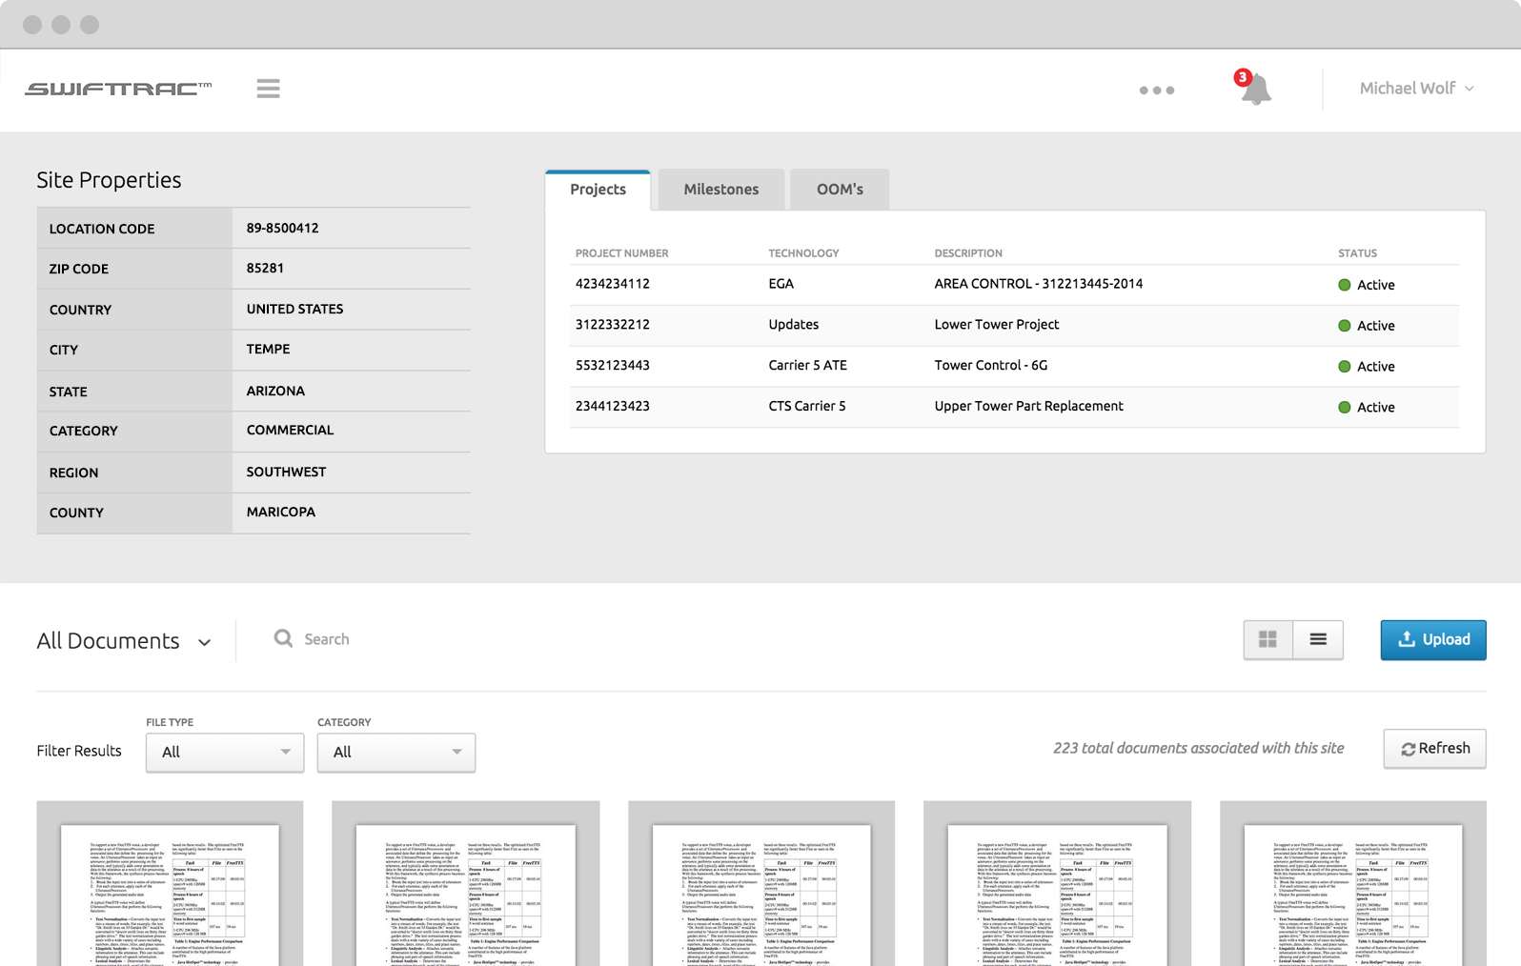Open the Category filter dropdown

(x=396, y=753)
